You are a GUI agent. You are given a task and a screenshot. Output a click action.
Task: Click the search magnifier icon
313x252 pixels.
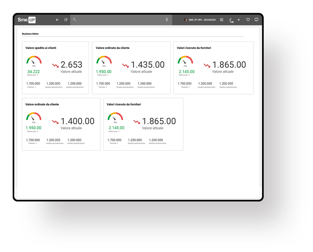pos(74,20)
